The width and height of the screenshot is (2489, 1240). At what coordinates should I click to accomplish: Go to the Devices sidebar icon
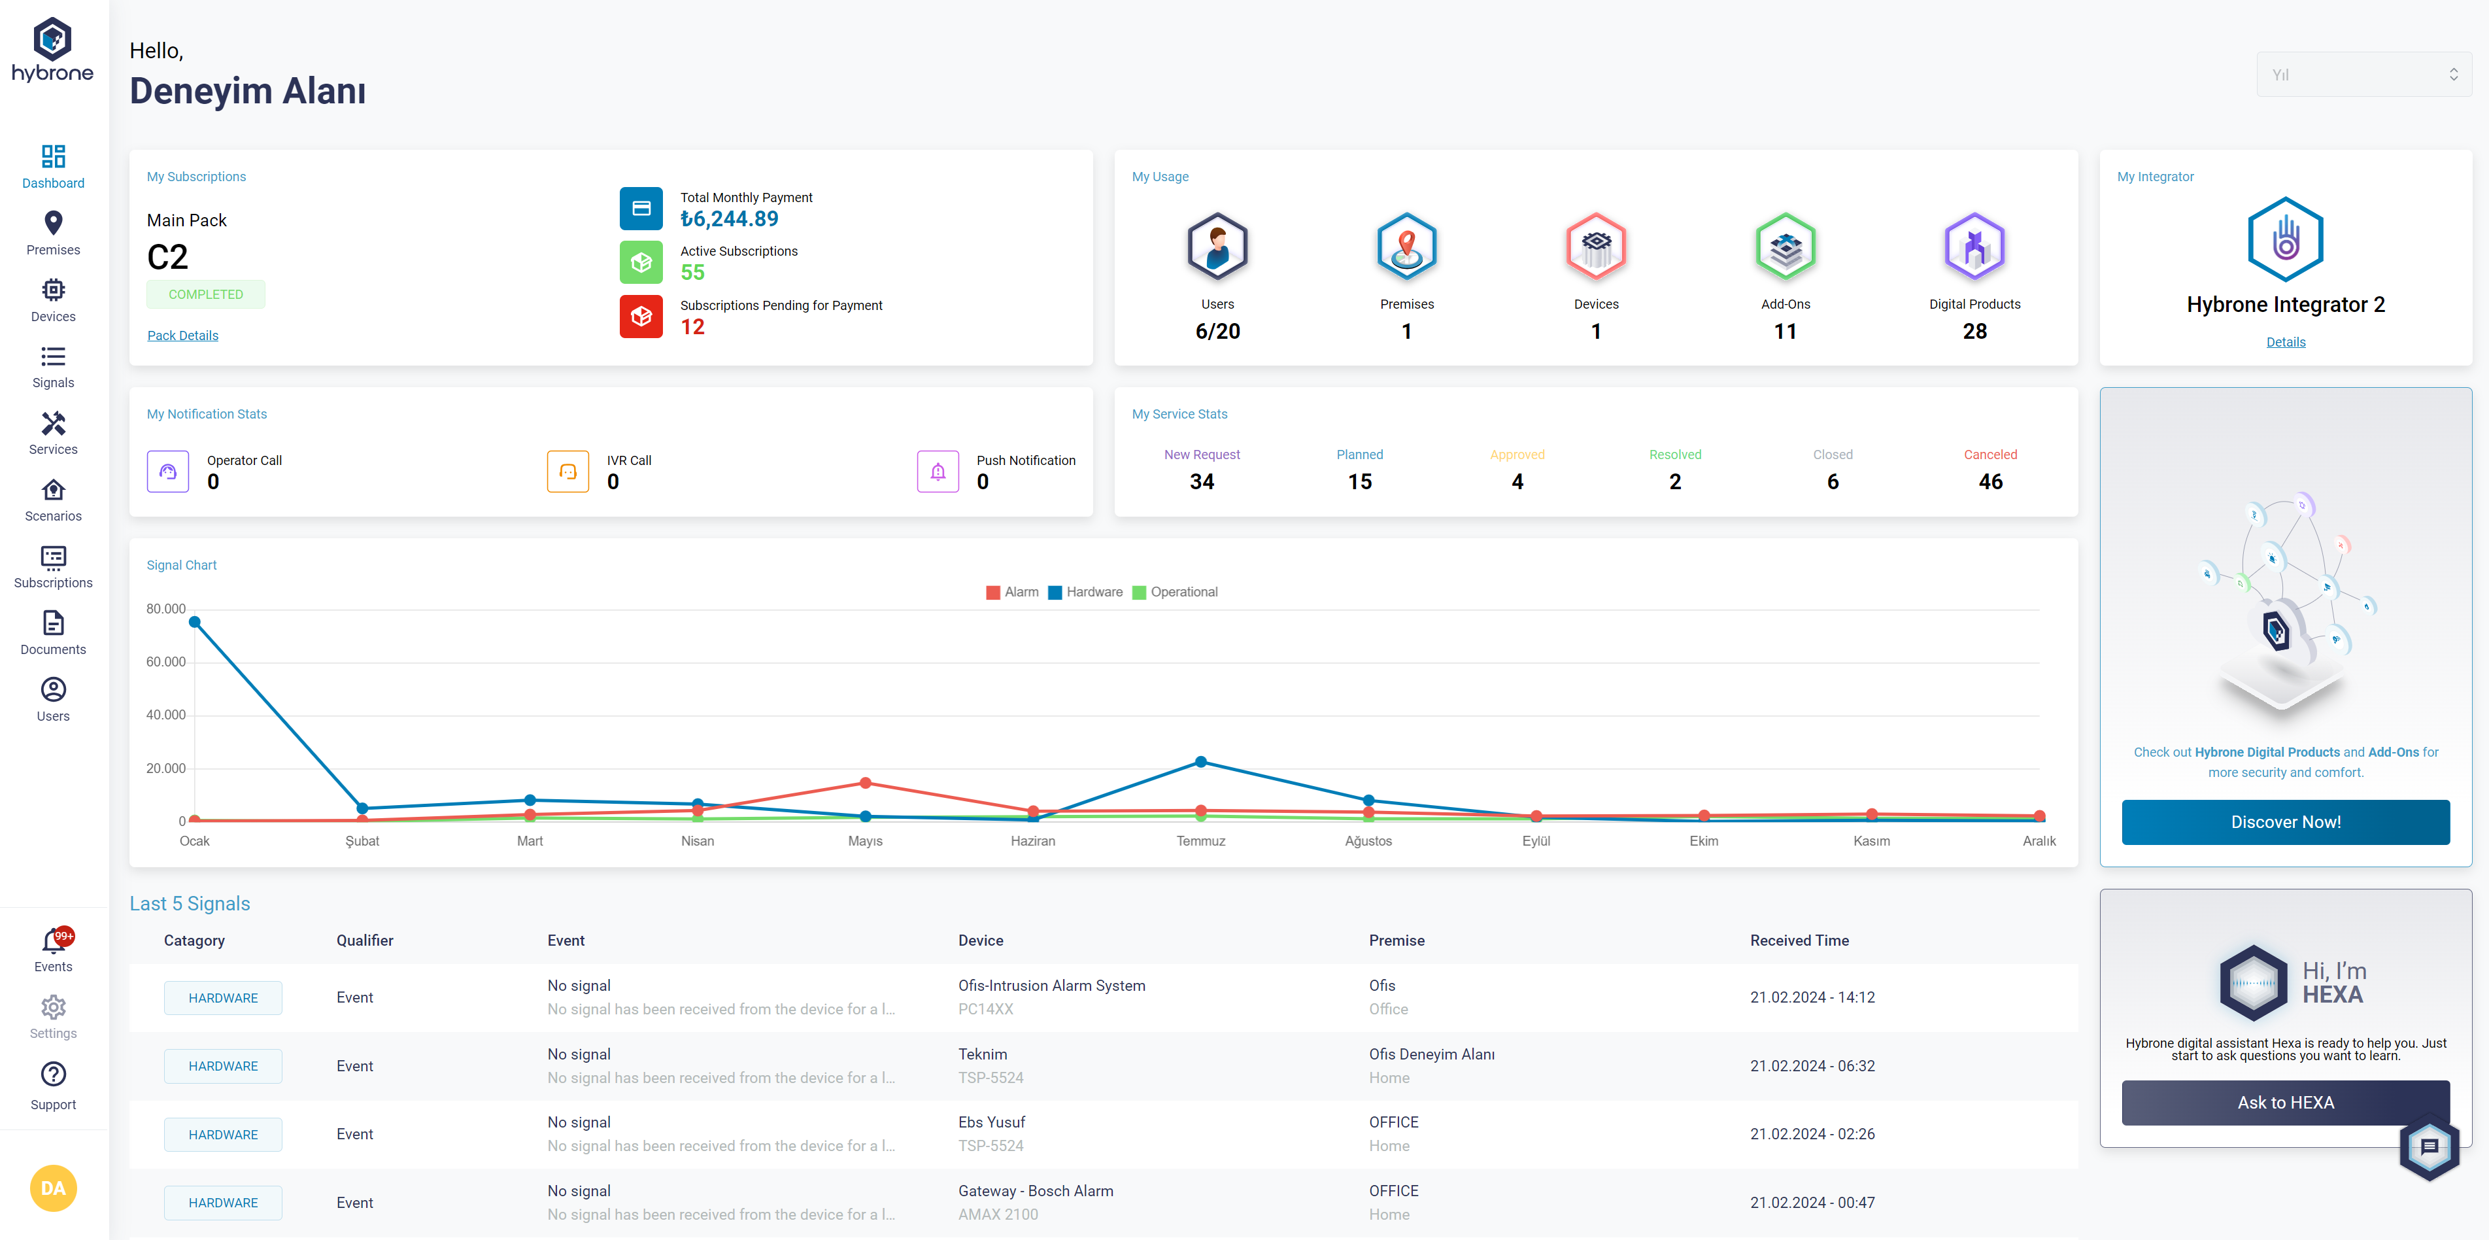coord(53,290)
